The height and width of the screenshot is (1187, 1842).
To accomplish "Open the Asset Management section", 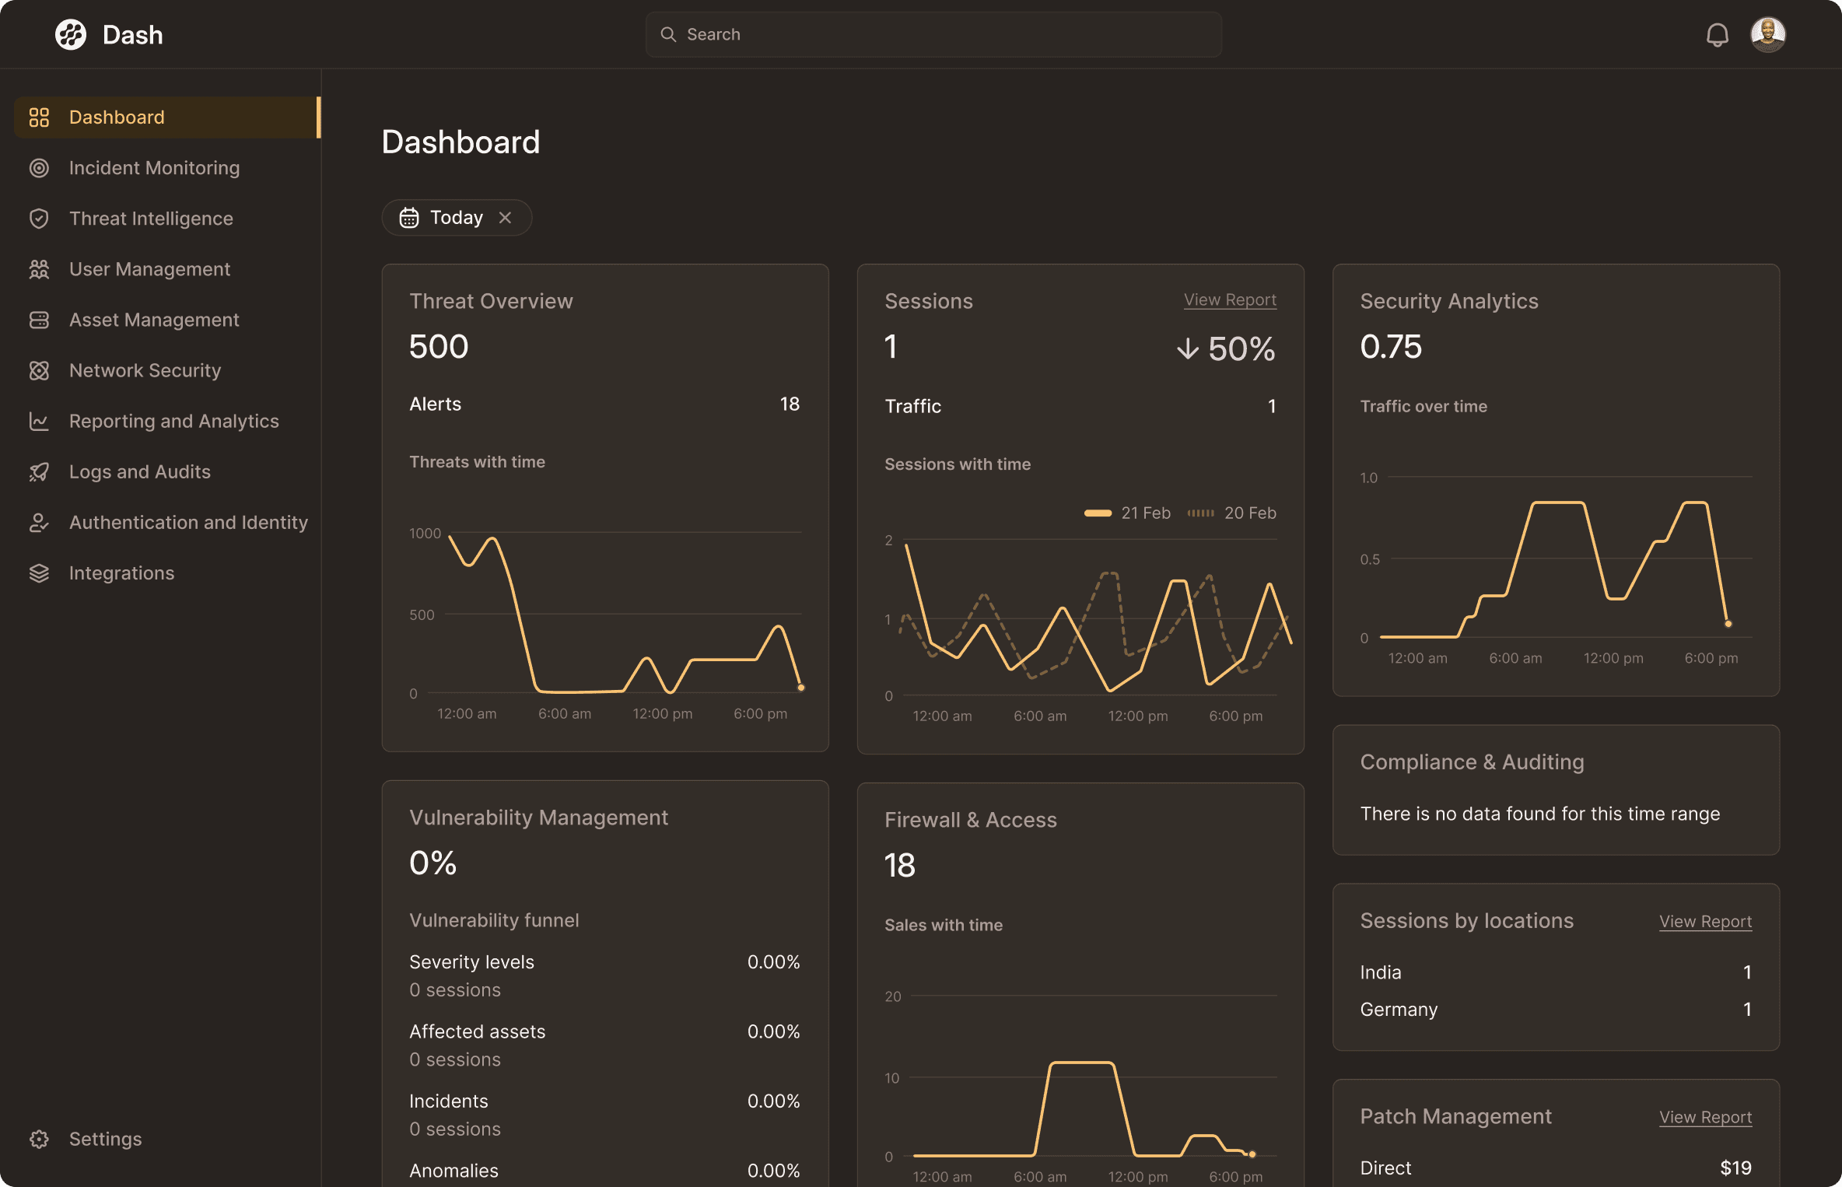I will (x=153, y=320).
